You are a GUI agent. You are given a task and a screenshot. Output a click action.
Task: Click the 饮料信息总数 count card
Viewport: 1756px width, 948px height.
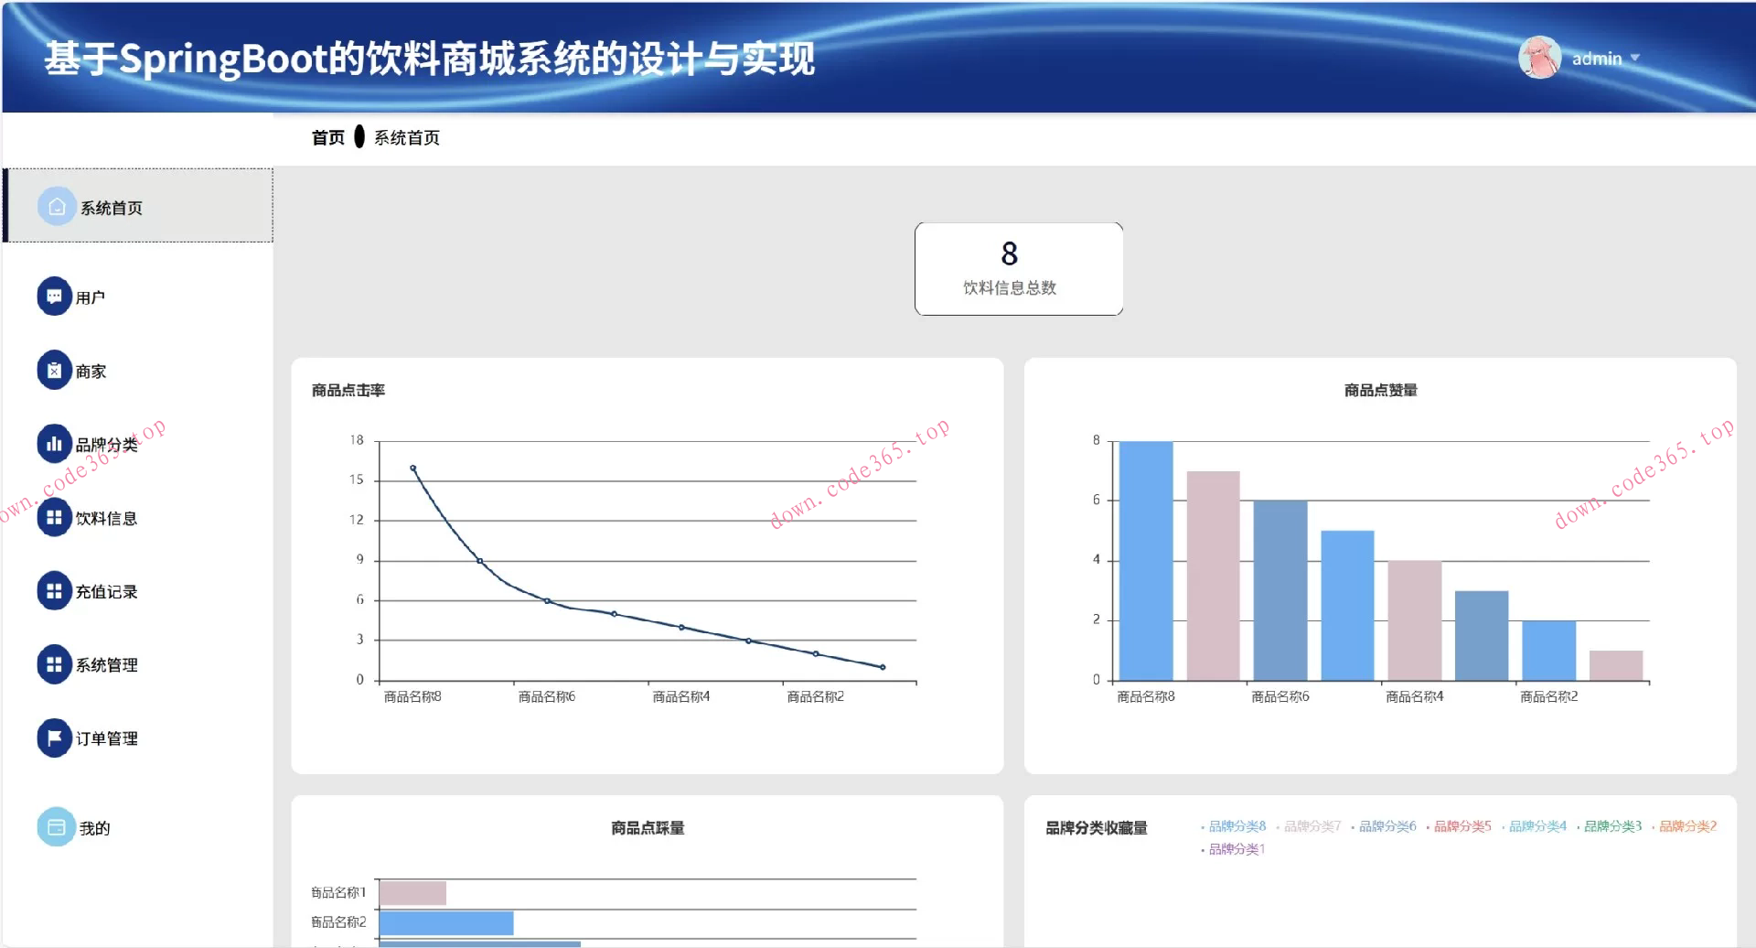click(1018, 269)
